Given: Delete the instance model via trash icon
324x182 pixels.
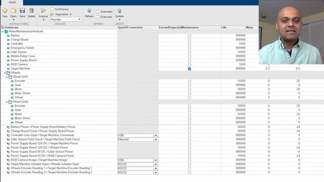Looking at the screenshot, I should (31, 11).
